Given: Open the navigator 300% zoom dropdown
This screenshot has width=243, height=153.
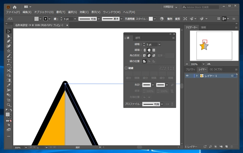Looking at the screenshot, I should pos(204,64).
